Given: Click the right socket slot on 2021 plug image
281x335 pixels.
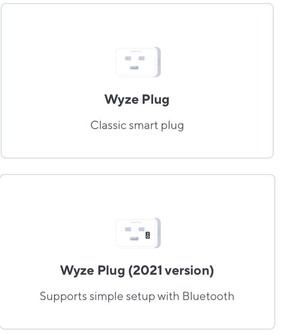Looking at the screenshot, I should pyautogui.click(x=141, y=230).
